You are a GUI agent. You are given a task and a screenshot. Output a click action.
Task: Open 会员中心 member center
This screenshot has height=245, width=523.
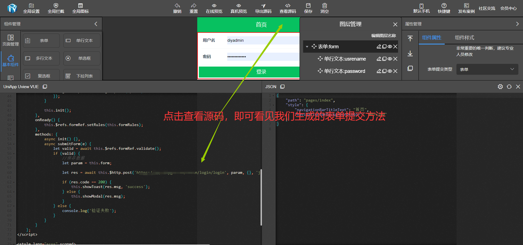[509, 8]
